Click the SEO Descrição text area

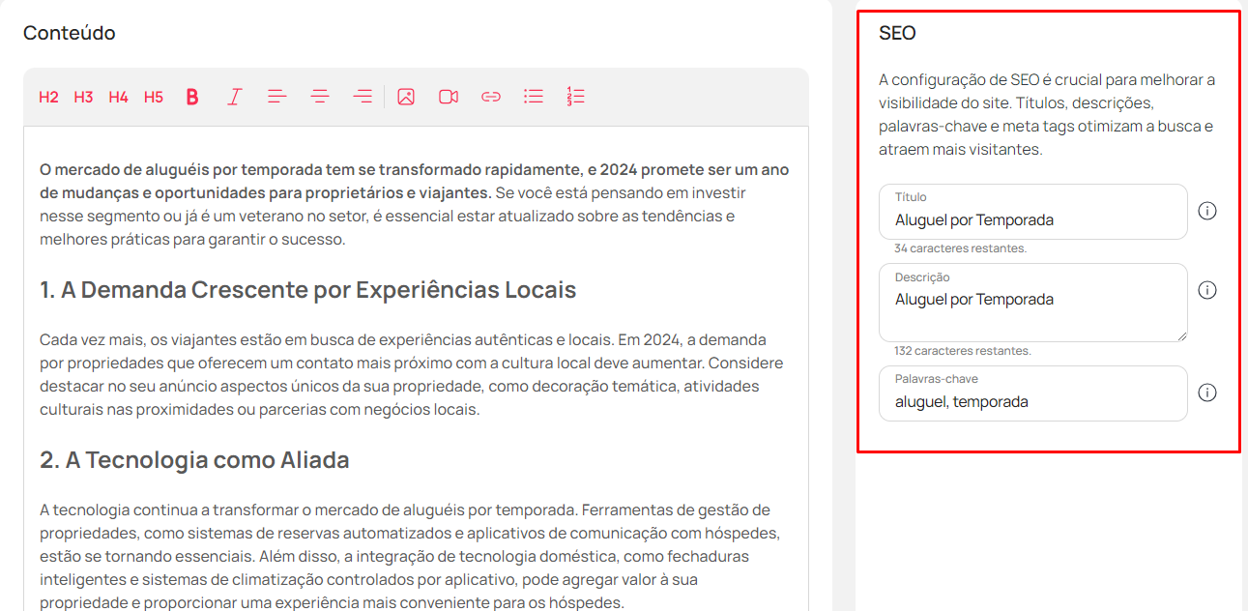coord(1032,303)
